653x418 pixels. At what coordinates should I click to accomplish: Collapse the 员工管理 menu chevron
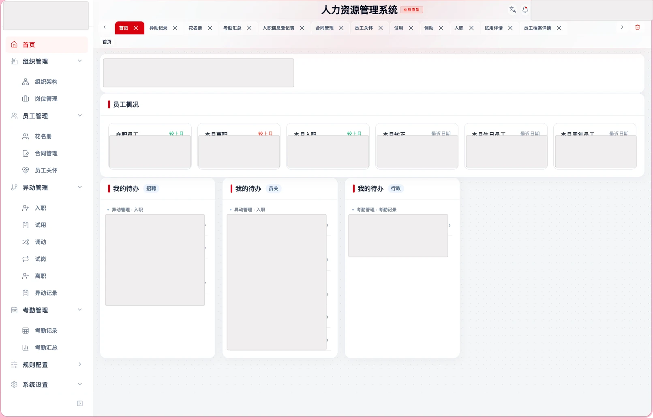(x=80, y=116)
